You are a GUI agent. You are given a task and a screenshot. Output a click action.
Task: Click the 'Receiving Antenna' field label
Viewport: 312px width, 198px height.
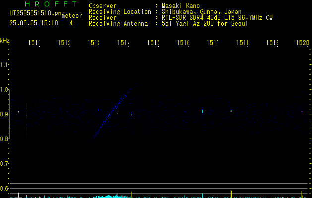[x=119, y=24]
